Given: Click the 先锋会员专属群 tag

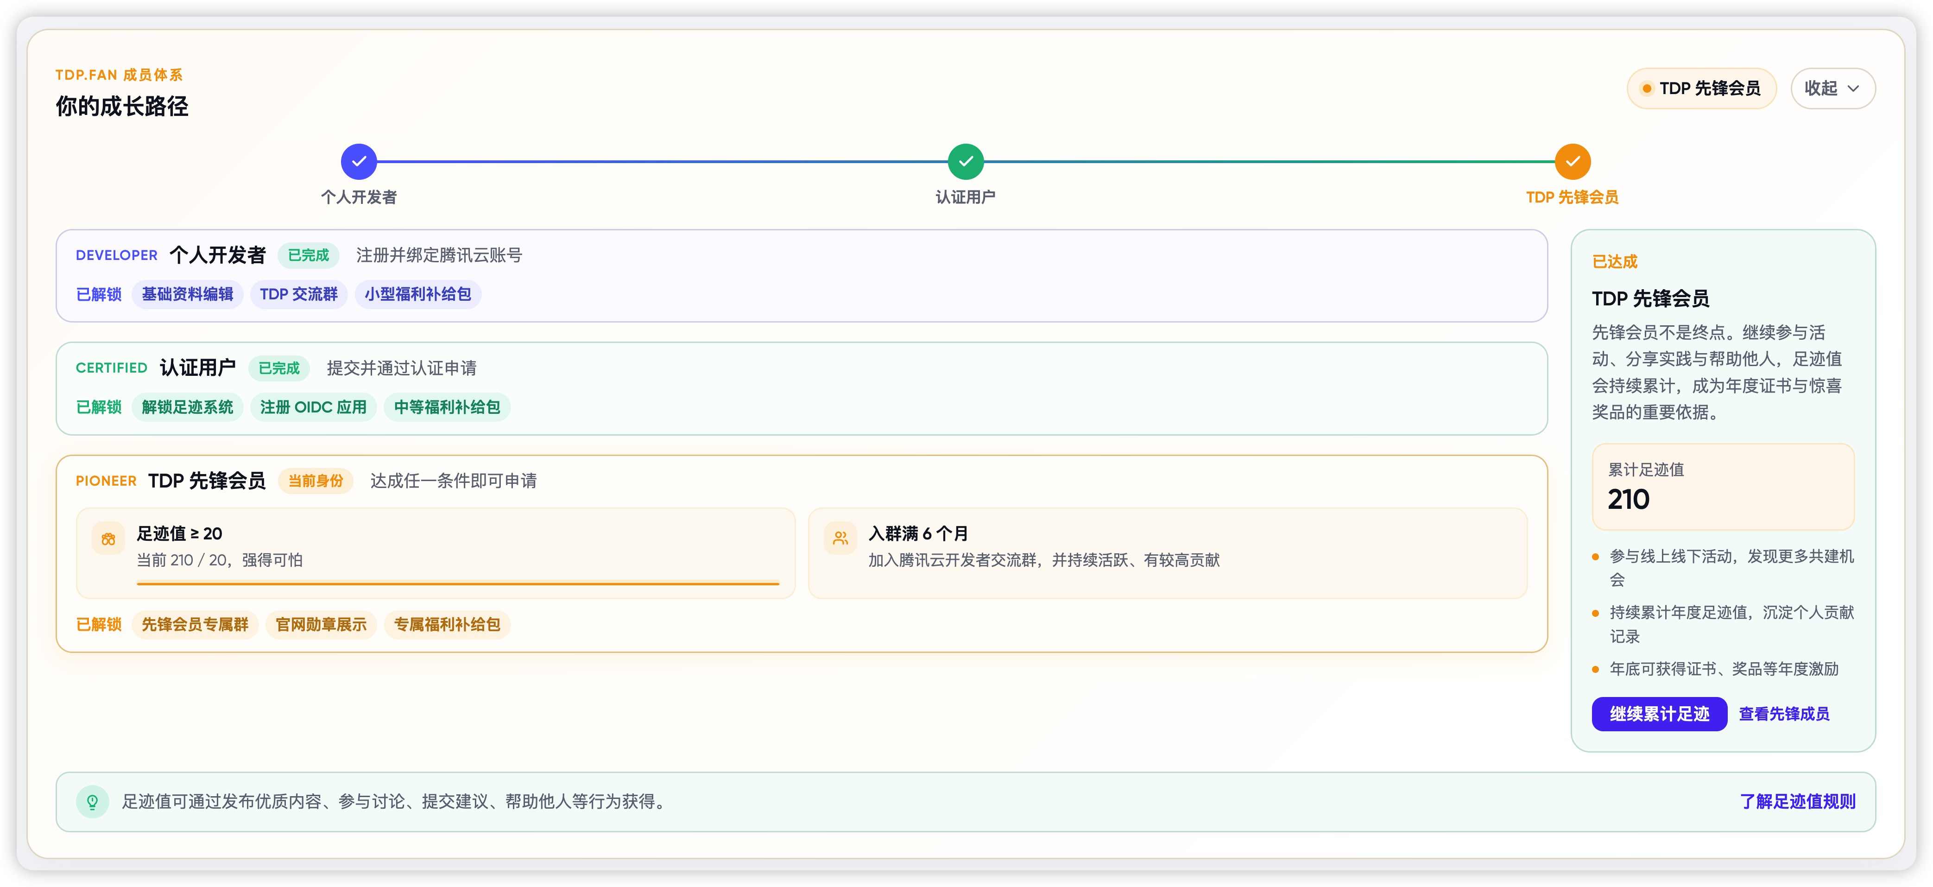Looking at the screenshot, I should pyautogui.click(x=195, y=624).
